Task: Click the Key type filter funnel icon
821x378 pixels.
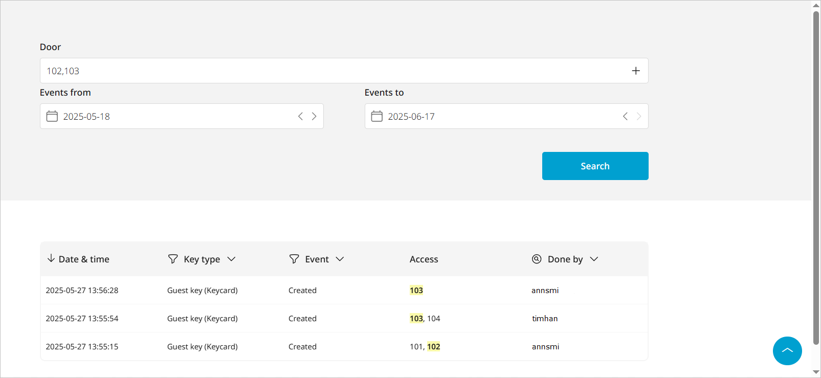Action: (173, 259)
